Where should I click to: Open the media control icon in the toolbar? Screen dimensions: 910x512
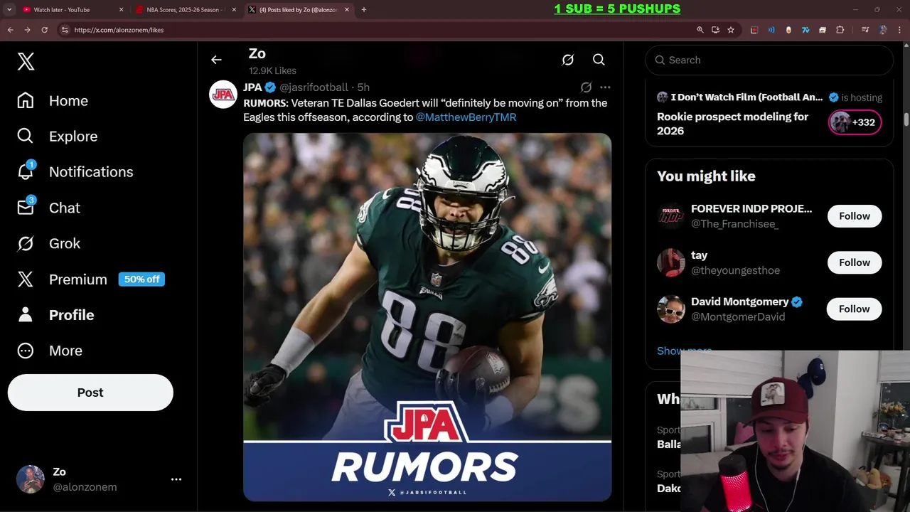pos(865,30)
